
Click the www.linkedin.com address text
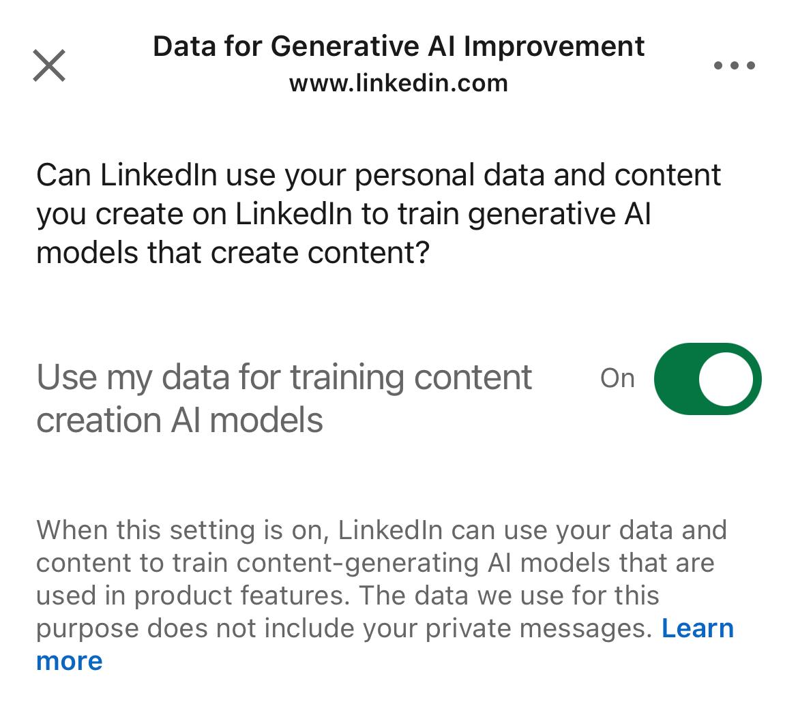(x=398, y=84)
